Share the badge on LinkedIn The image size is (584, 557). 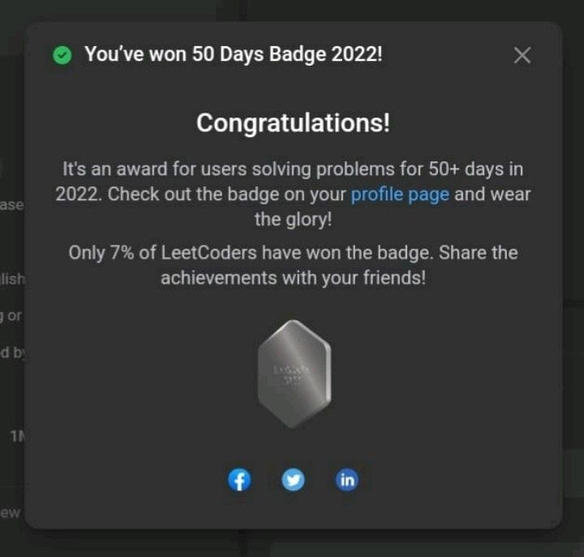pyautogui.click(x=347, y=480)
